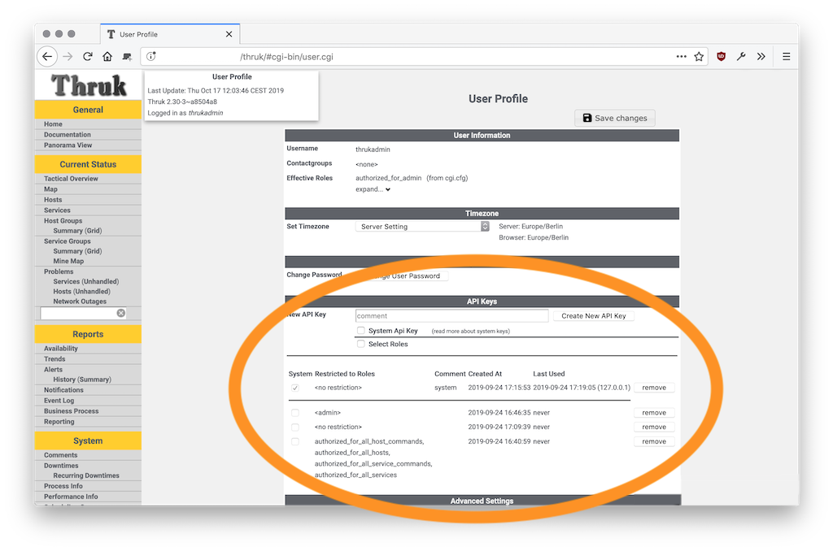Remove the <admin> API key

coord(654,413)
